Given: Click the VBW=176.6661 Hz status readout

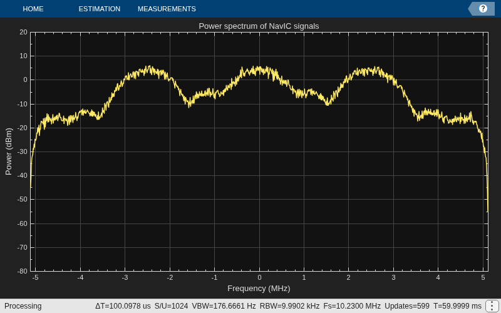Looking at the screenshot, I should tap(224, 306).
